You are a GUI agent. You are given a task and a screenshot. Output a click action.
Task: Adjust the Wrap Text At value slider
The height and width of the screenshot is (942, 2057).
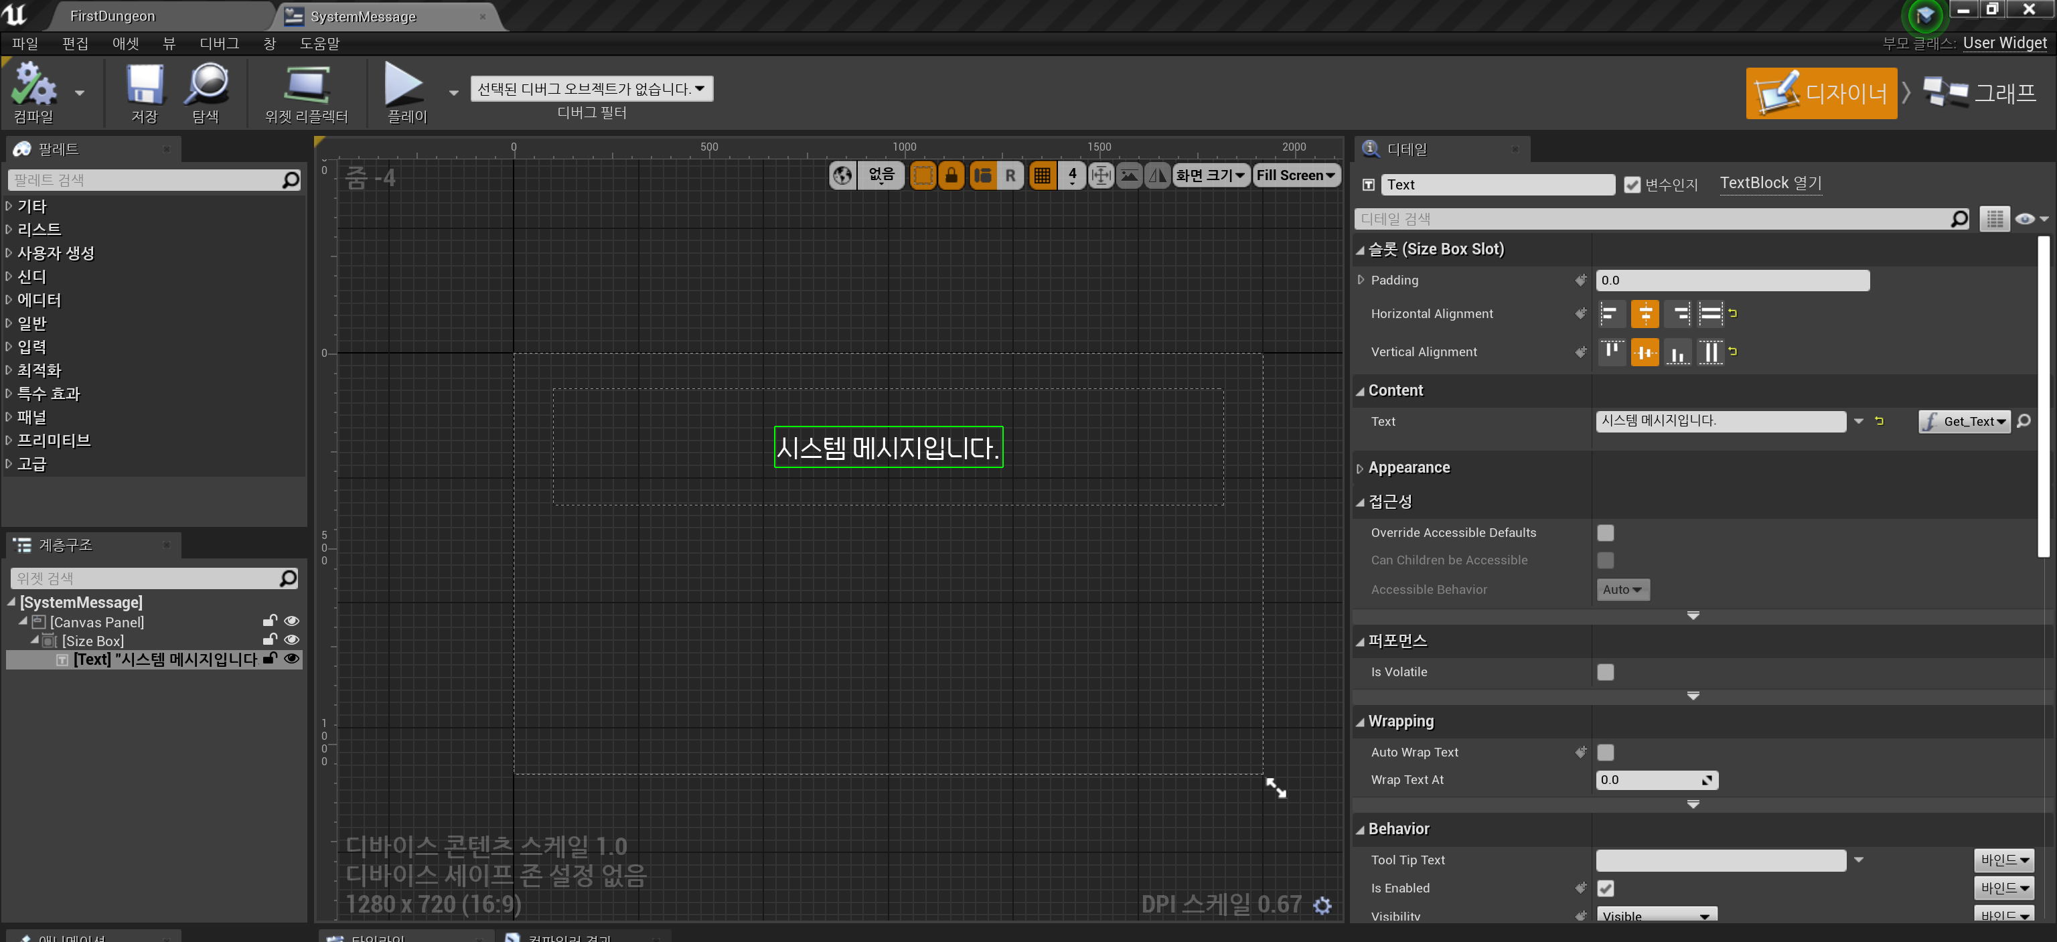click(x=1656, y=780)
